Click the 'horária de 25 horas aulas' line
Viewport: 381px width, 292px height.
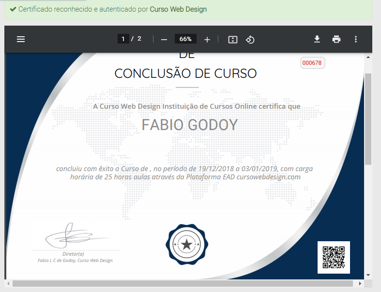[185, 177]
